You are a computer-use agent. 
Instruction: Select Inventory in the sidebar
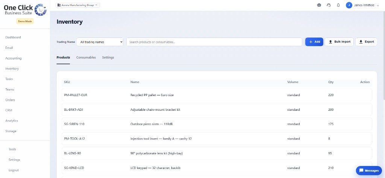[x=12, y=69]
